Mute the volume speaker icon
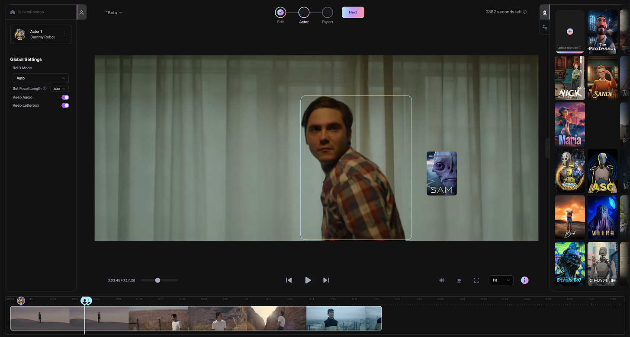This screenshot has height=337, width=630. [x=442, y=280]
